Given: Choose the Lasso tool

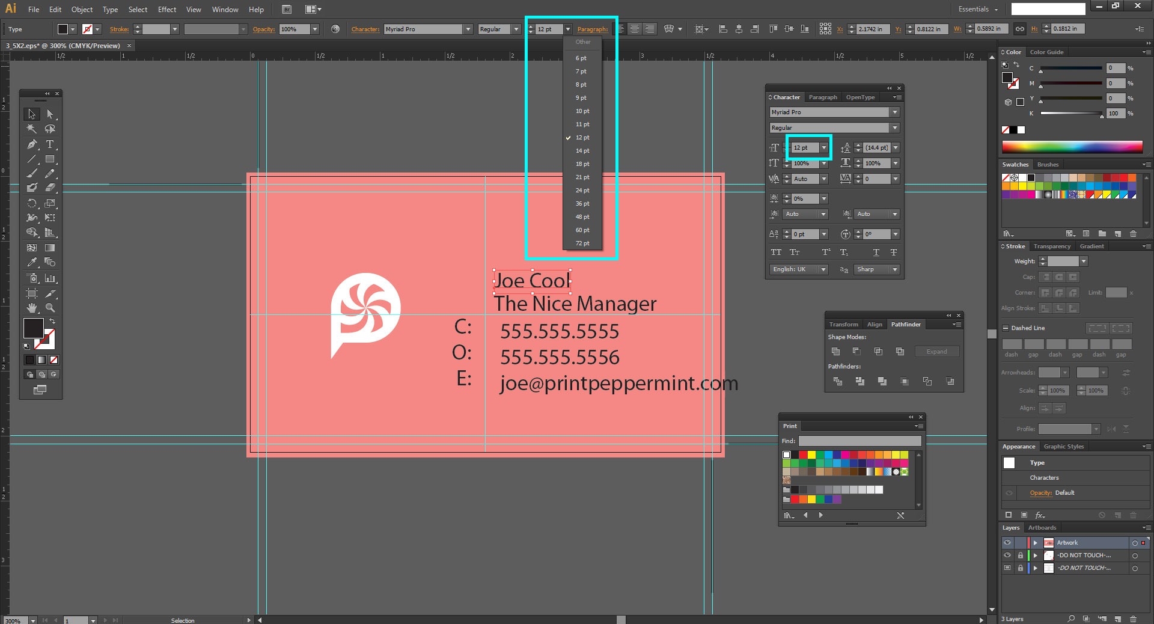Looking at the screenshot, I should point(50,129).
